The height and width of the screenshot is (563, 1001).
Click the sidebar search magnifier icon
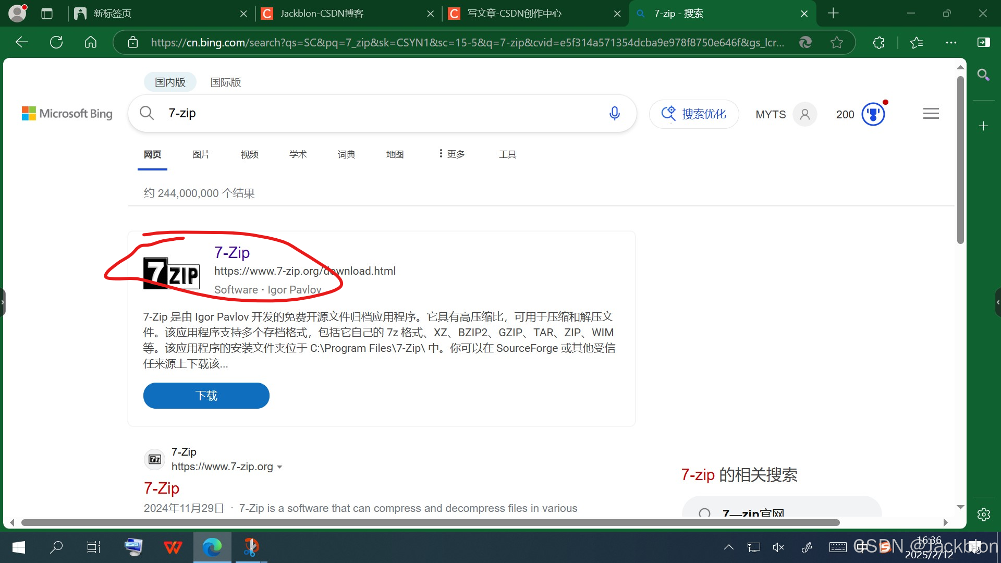click(983, 75)
